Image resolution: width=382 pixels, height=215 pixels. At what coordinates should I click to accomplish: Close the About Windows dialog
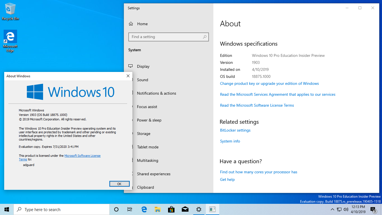coord(128,76)
